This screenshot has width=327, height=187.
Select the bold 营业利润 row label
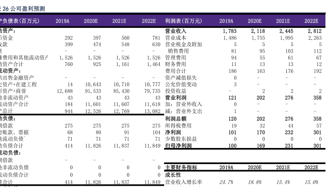tap(176, 98)
